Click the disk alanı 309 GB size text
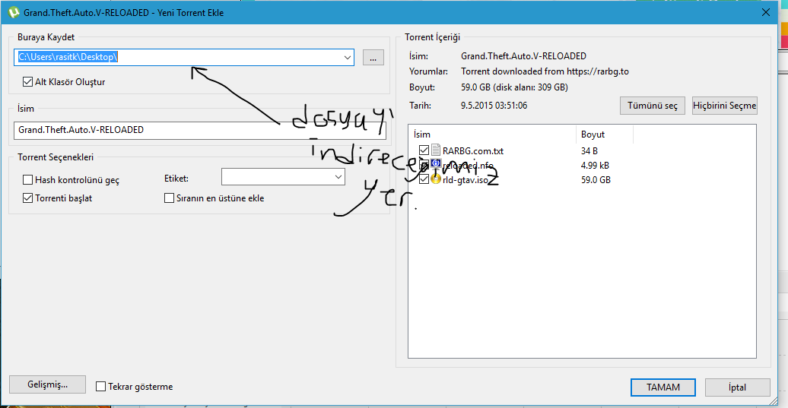This screenshot has width=788, height=408. [x=531, y=87]
